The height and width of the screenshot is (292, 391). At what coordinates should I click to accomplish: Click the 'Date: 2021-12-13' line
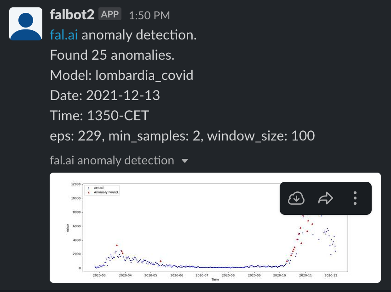(x=105, y=95)
